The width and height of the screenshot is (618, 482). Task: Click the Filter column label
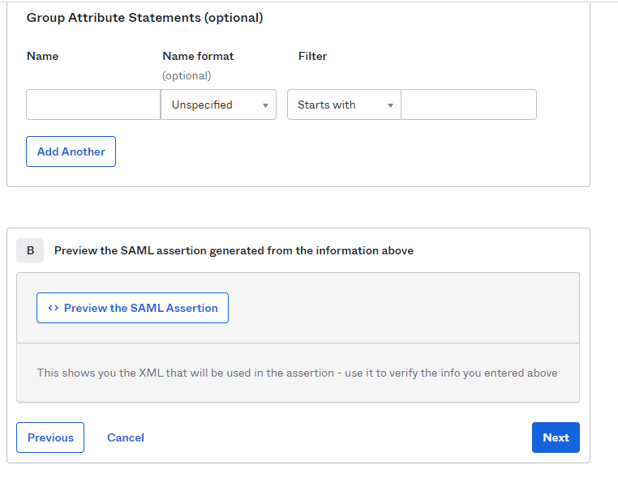312,57
